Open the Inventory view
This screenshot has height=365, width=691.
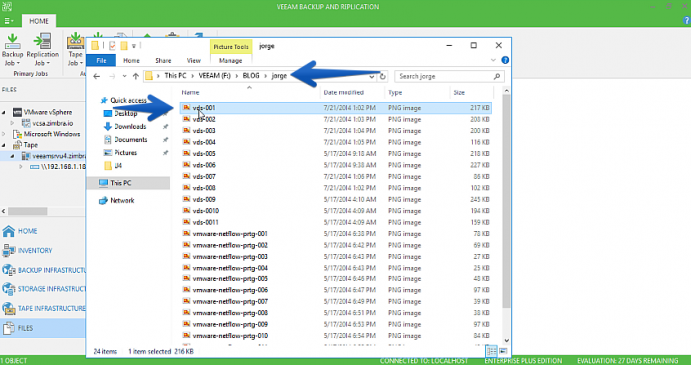27,250
